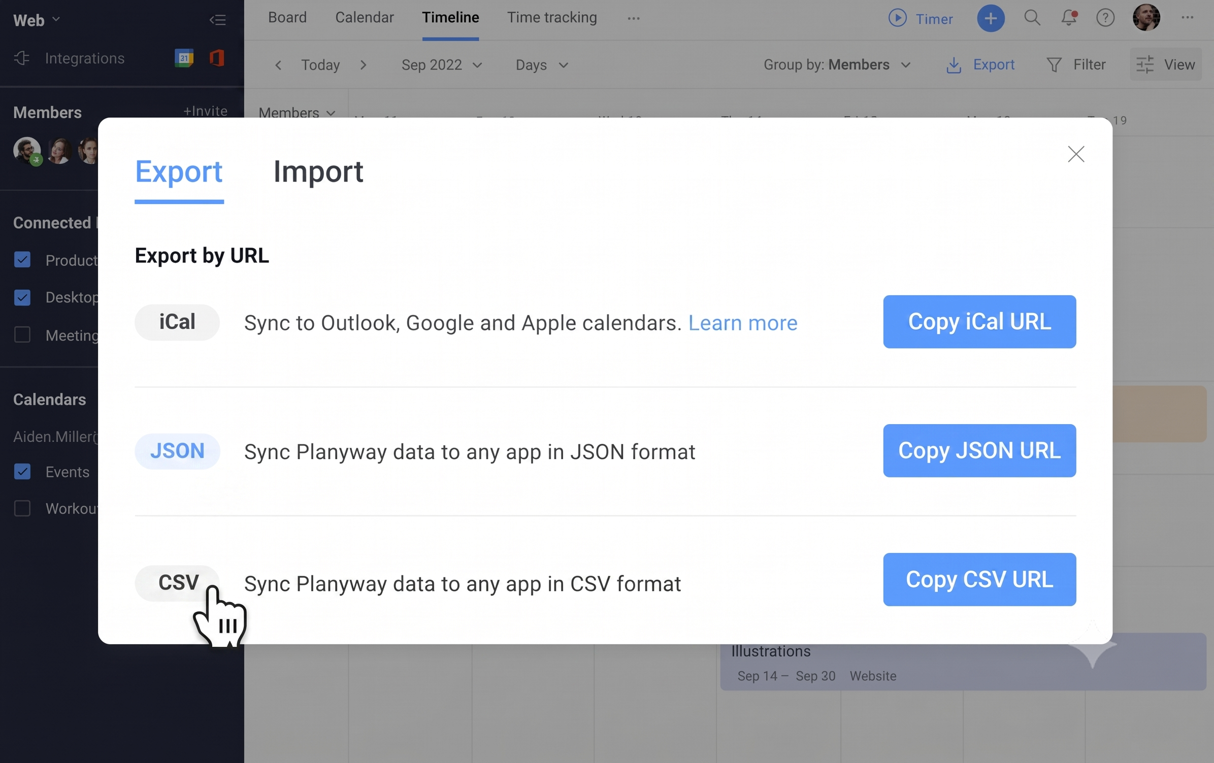Click the second member avatar
Viewport: 1214px width, 763px height.
tap(59, 151)
